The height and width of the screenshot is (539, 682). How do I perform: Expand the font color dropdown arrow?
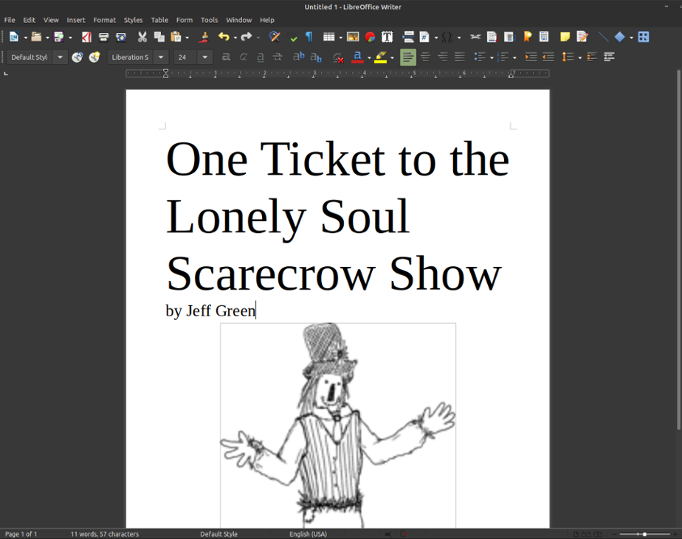click(x=368, y=57)
